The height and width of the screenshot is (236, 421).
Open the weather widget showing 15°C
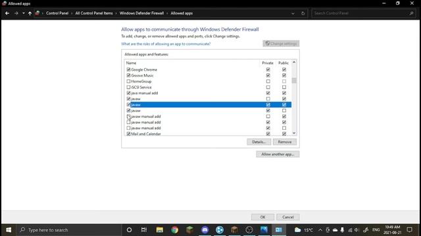[304, 230]
